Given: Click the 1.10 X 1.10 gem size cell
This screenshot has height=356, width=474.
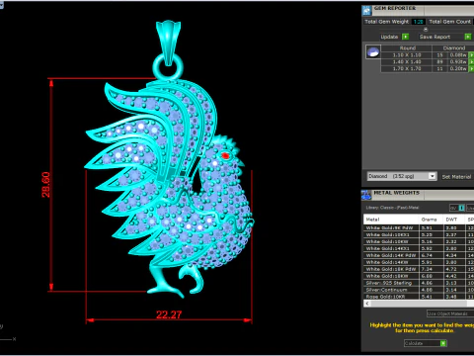Looking at the screenshot, I should (407, 55).
